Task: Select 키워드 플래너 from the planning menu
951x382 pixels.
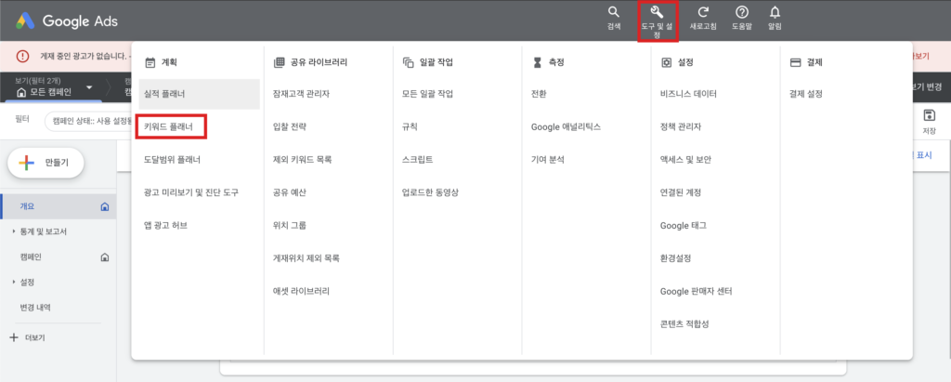Action: tap(171, 126)
